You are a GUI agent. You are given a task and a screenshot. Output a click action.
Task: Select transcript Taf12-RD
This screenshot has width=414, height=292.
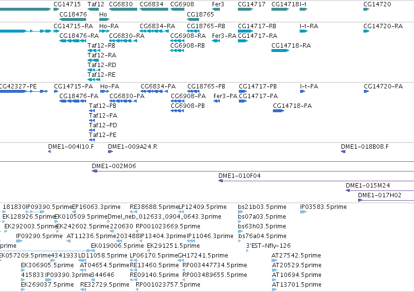(x=102, y=65)
